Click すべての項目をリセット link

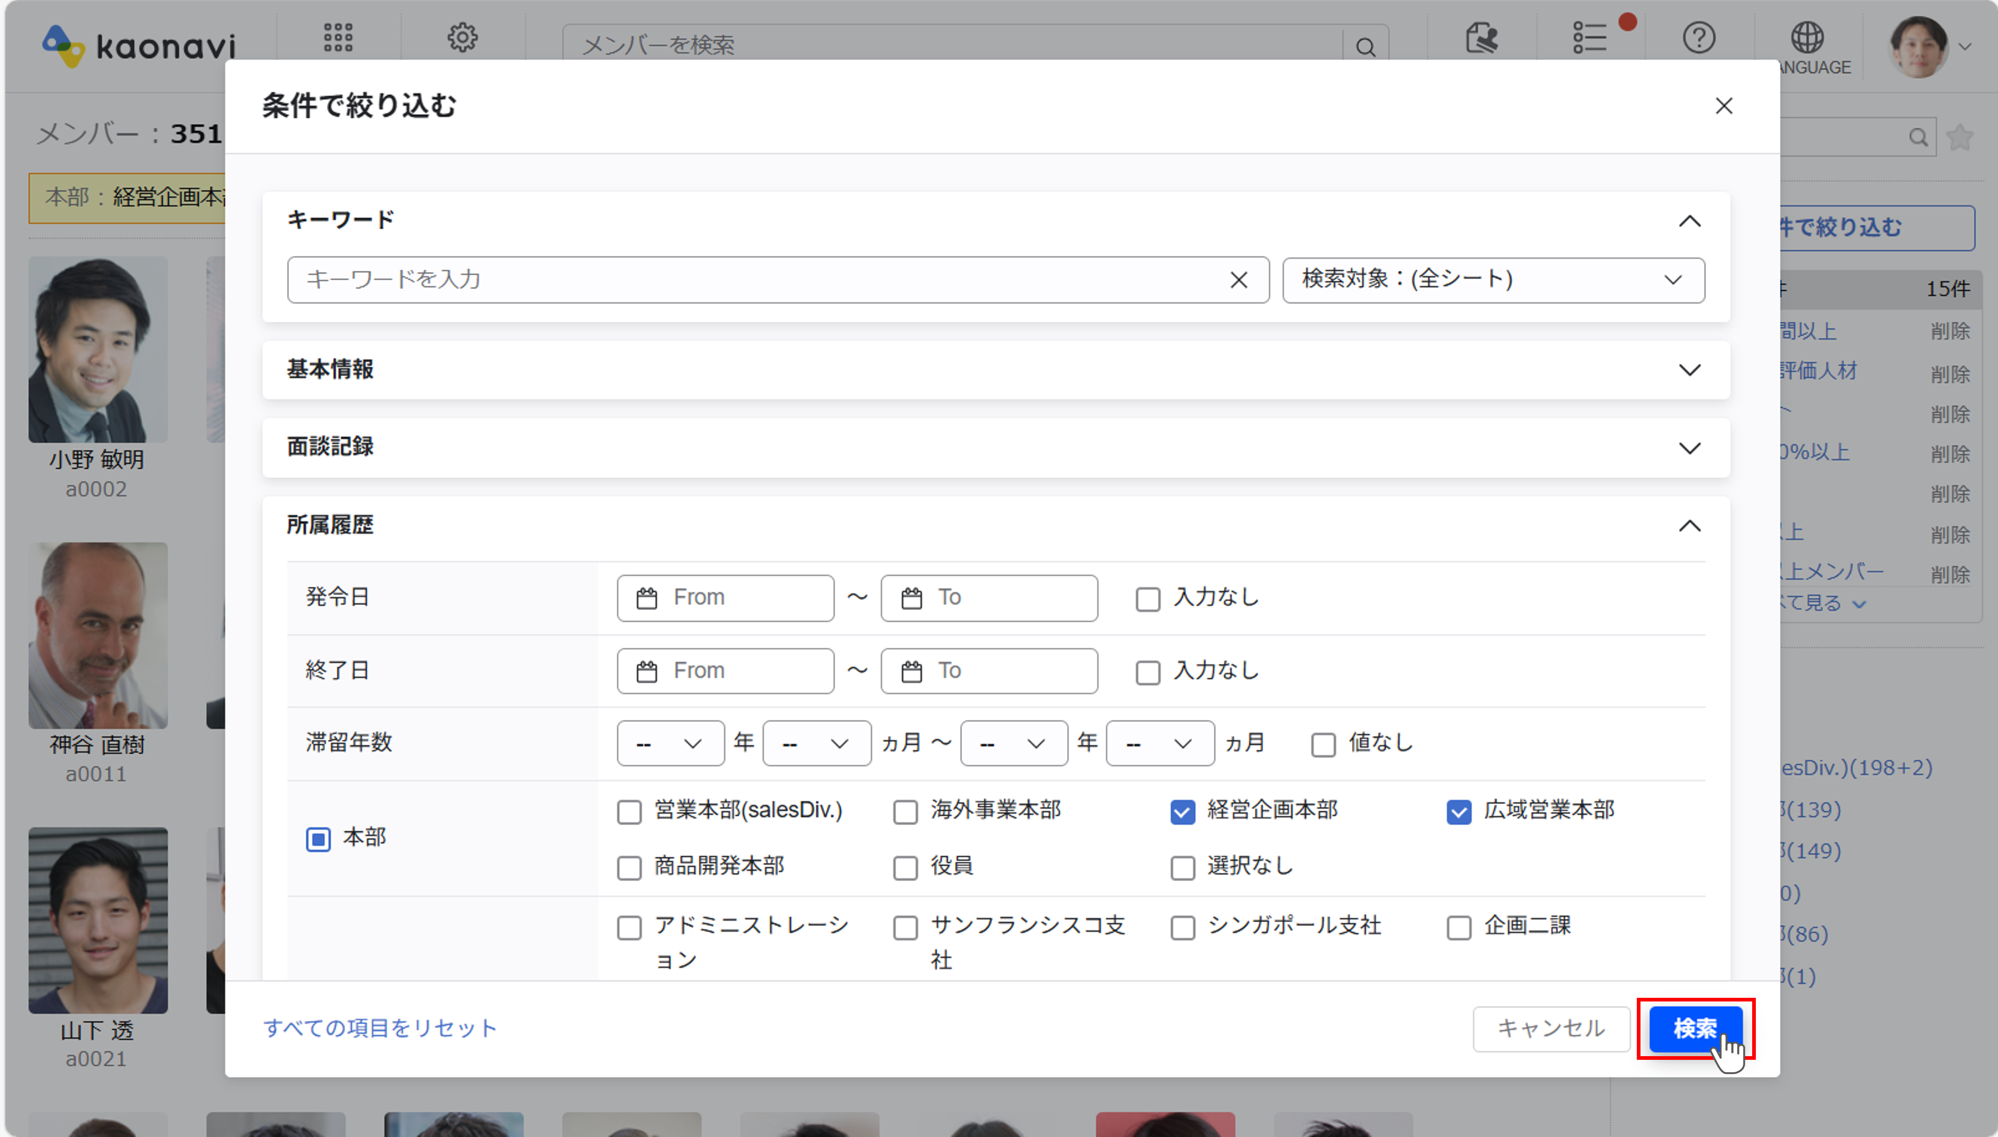coord(380,1029)
